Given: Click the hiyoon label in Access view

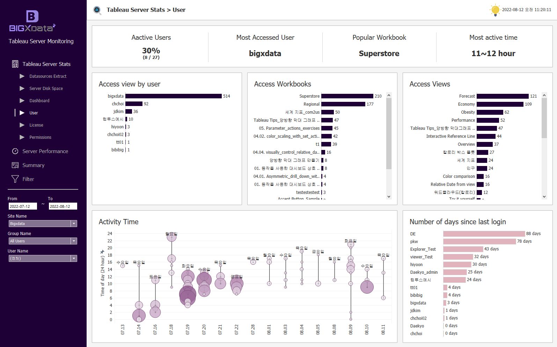Looking at the screenshot, I should pos(117,127).
